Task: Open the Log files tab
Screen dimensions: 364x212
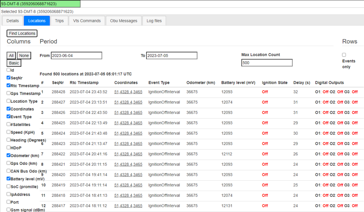Action: [x=154, y=21]
